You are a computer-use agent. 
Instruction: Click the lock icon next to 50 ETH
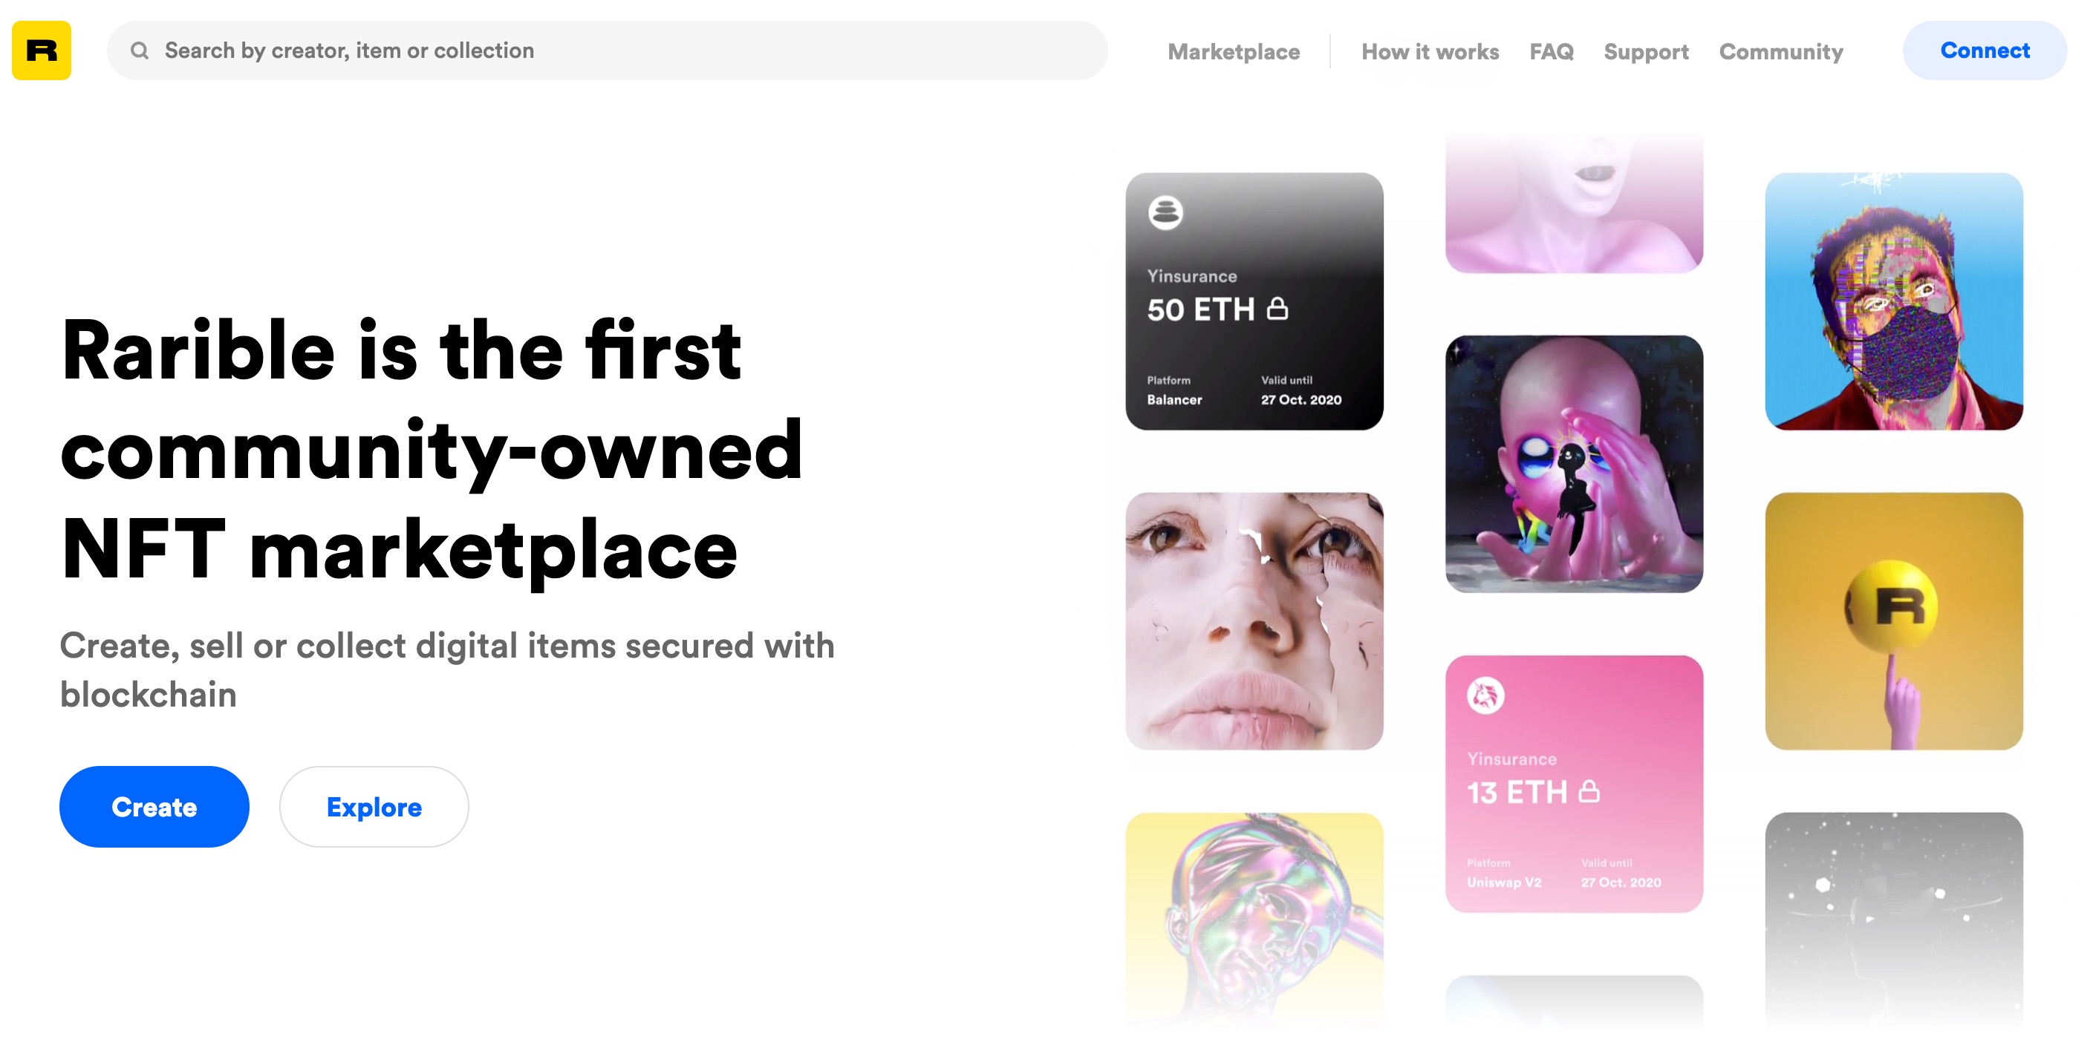(x=1277, y=309)
